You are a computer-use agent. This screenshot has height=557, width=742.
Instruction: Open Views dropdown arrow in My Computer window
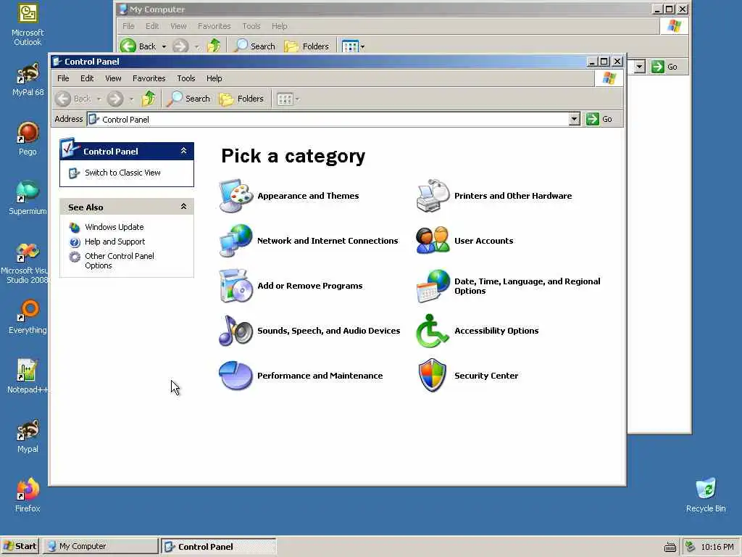tap(362, 46)
